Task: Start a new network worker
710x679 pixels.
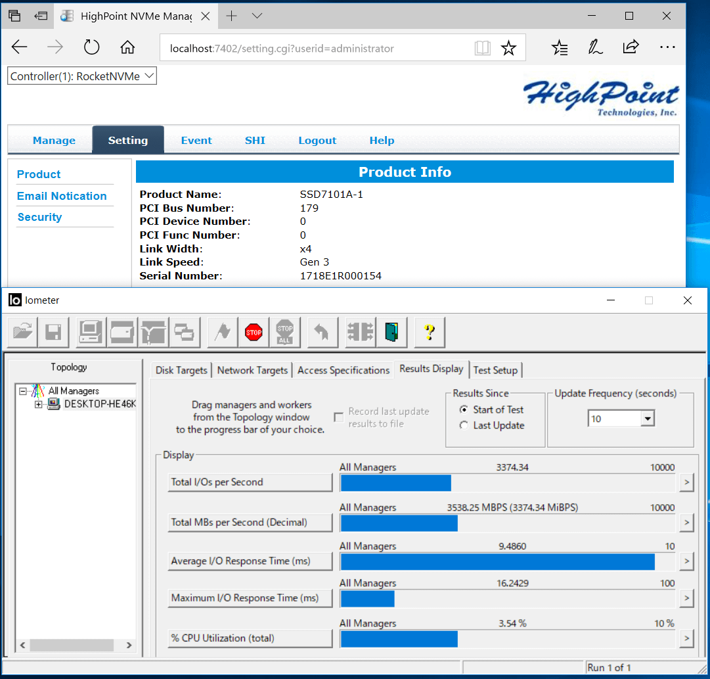Action: tap(154, 332)
